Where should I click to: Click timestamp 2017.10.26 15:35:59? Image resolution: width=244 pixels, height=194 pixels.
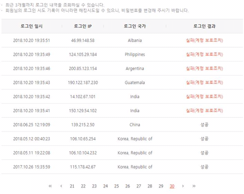(x=32, y=167)
